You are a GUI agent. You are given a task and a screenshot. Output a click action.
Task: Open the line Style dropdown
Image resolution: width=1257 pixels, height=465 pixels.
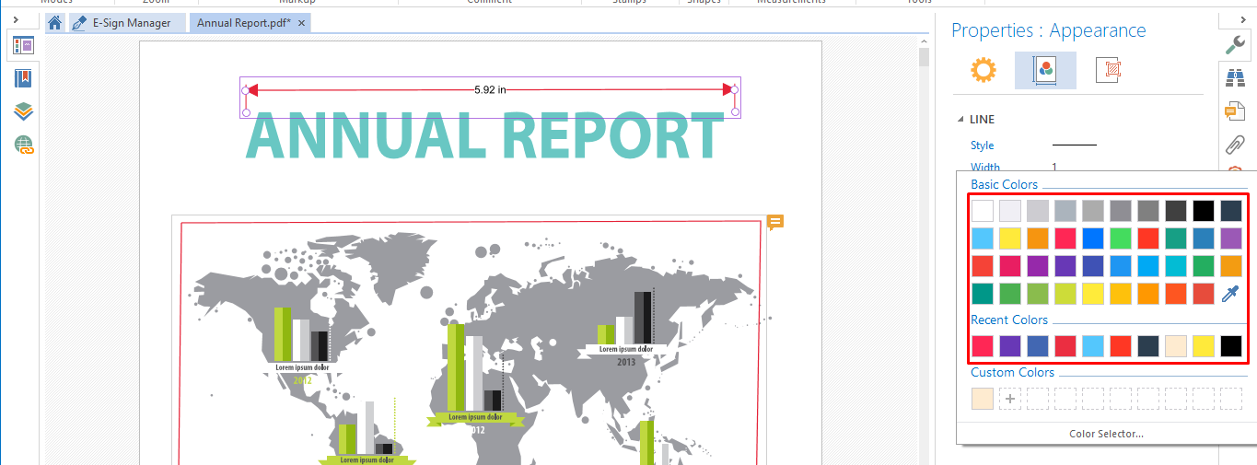pos(1075,145)
